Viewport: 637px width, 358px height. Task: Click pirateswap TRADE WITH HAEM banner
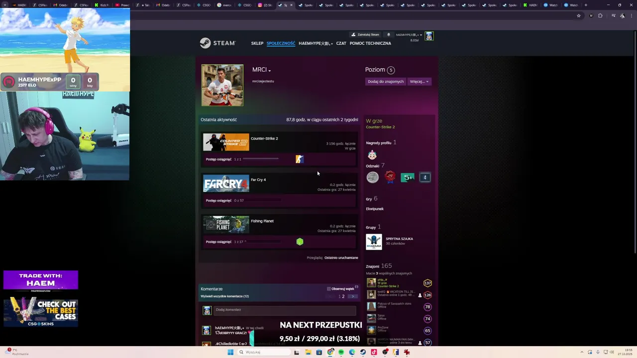pos(41,282)
